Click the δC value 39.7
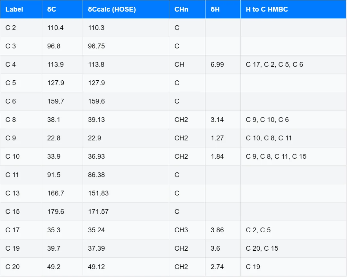347x277 pixels. 54,248
